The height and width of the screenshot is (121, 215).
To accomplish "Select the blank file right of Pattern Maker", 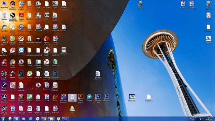I will (149, 98).
